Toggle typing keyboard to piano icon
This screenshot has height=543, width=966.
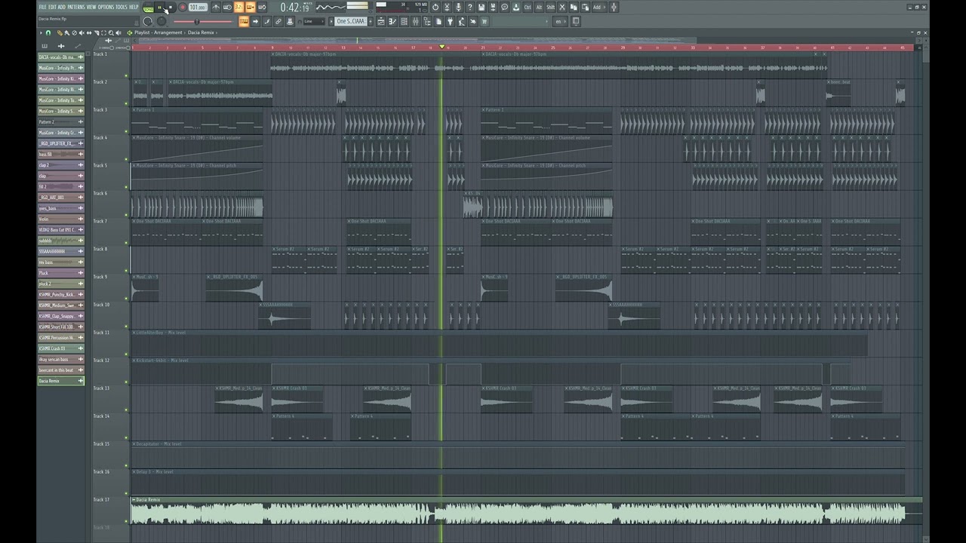tap(244, 21)
